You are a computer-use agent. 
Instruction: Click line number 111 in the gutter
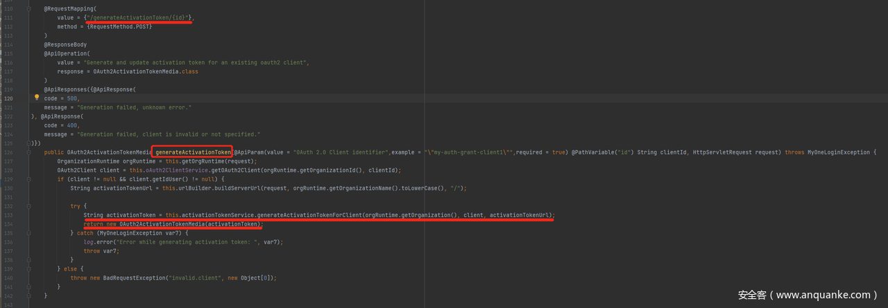coord(8,17)
